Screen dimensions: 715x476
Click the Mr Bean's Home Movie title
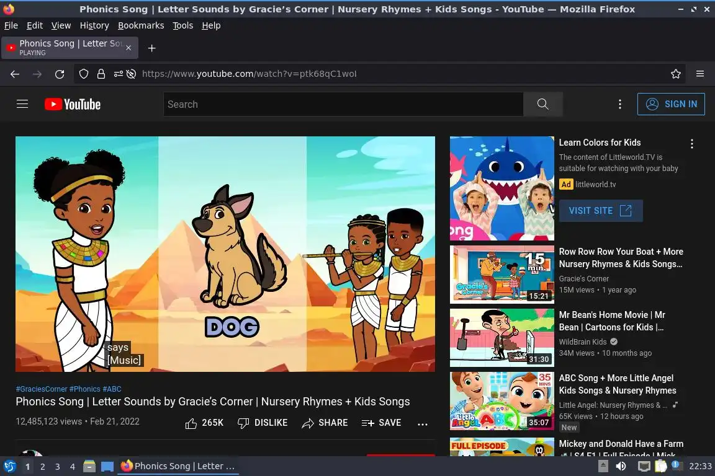pos(612,321)
